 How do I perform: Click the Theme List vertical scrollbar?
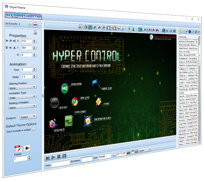tap(200, 90)
